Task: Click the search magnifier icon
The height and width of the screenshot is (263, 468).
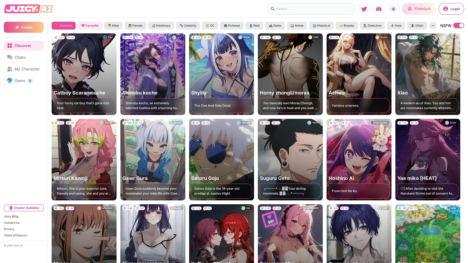Action: (273, 9)
